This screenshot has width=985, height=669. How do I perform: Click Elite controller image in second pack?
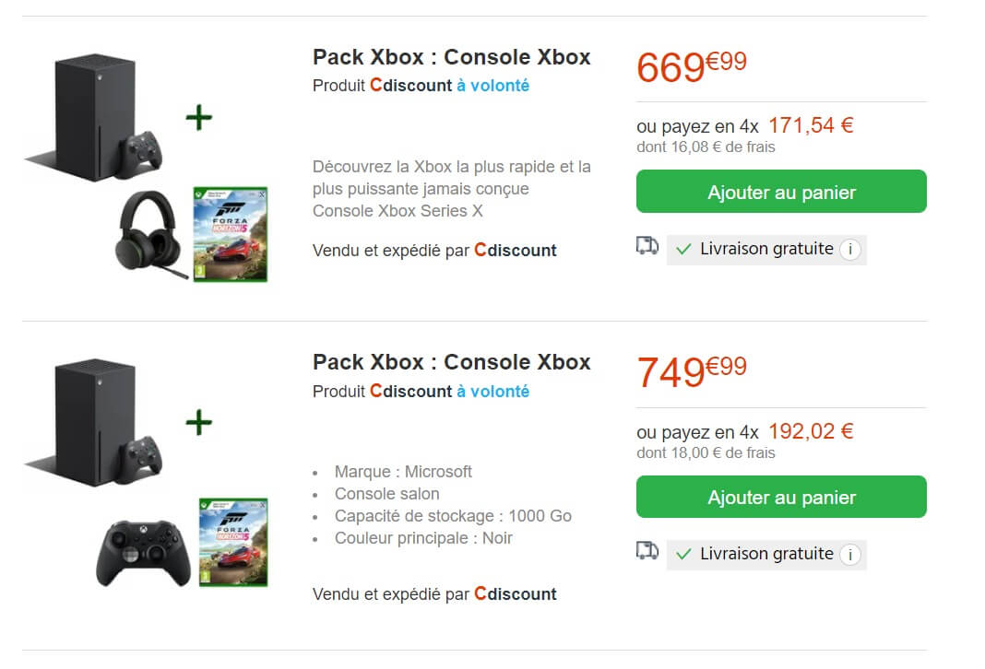(x=143, y=551)
